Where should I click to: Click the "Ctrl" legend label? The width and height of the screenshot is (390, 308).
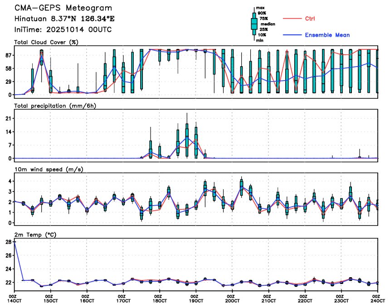coord(310,19)
